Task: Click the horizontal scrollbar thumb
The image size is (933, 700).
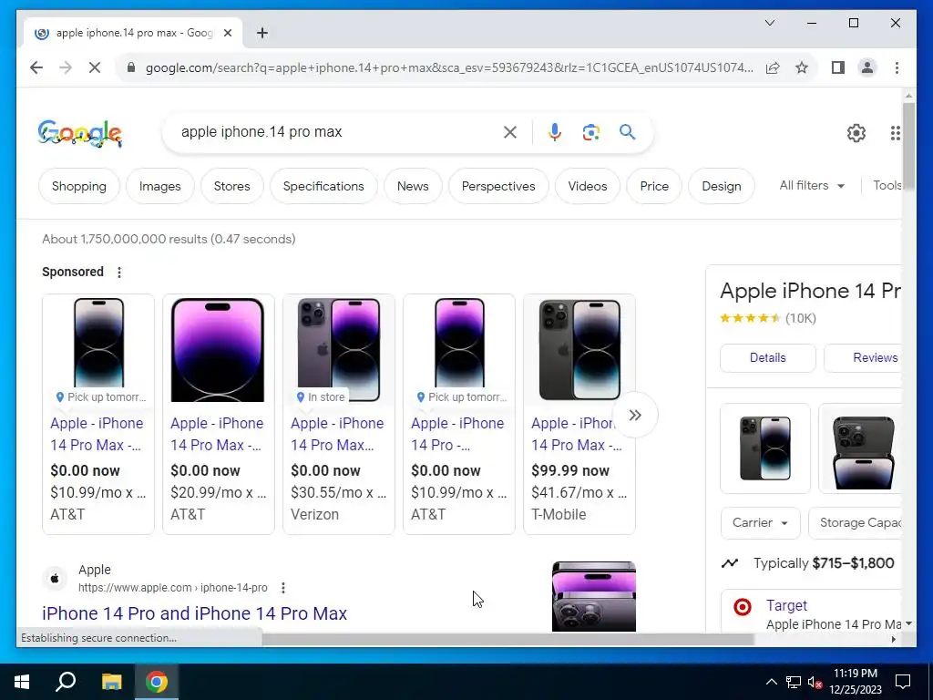Action: tap(508, 639)
